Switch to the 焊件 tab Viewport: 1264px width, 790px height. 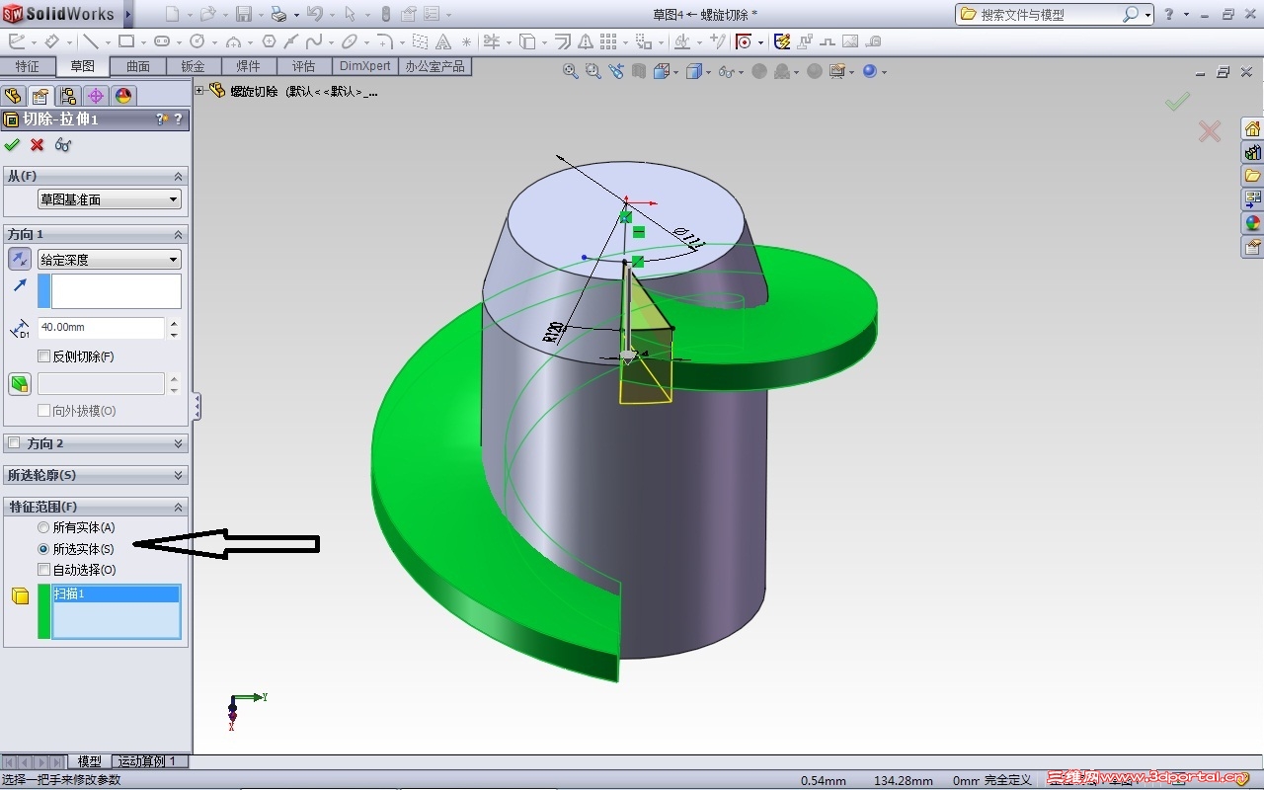[x=249, y=66]
